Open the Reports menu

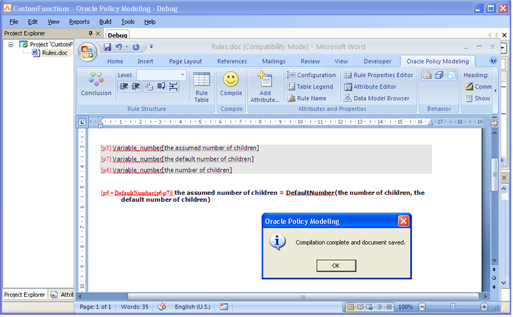click(79, 22)
